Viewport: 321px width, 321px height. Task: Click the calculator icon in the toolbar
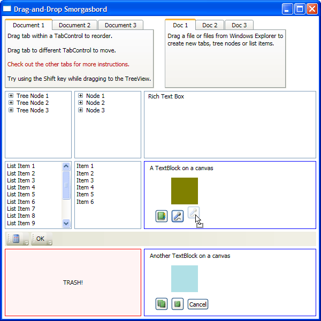click(16, 239)
